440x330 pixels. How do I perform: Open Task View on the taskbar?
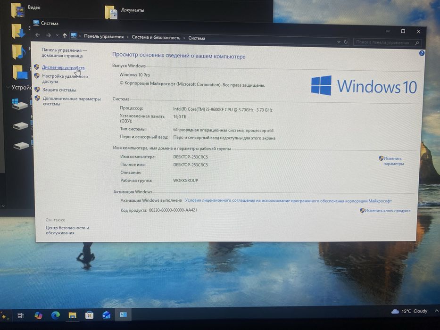point(20,315)
